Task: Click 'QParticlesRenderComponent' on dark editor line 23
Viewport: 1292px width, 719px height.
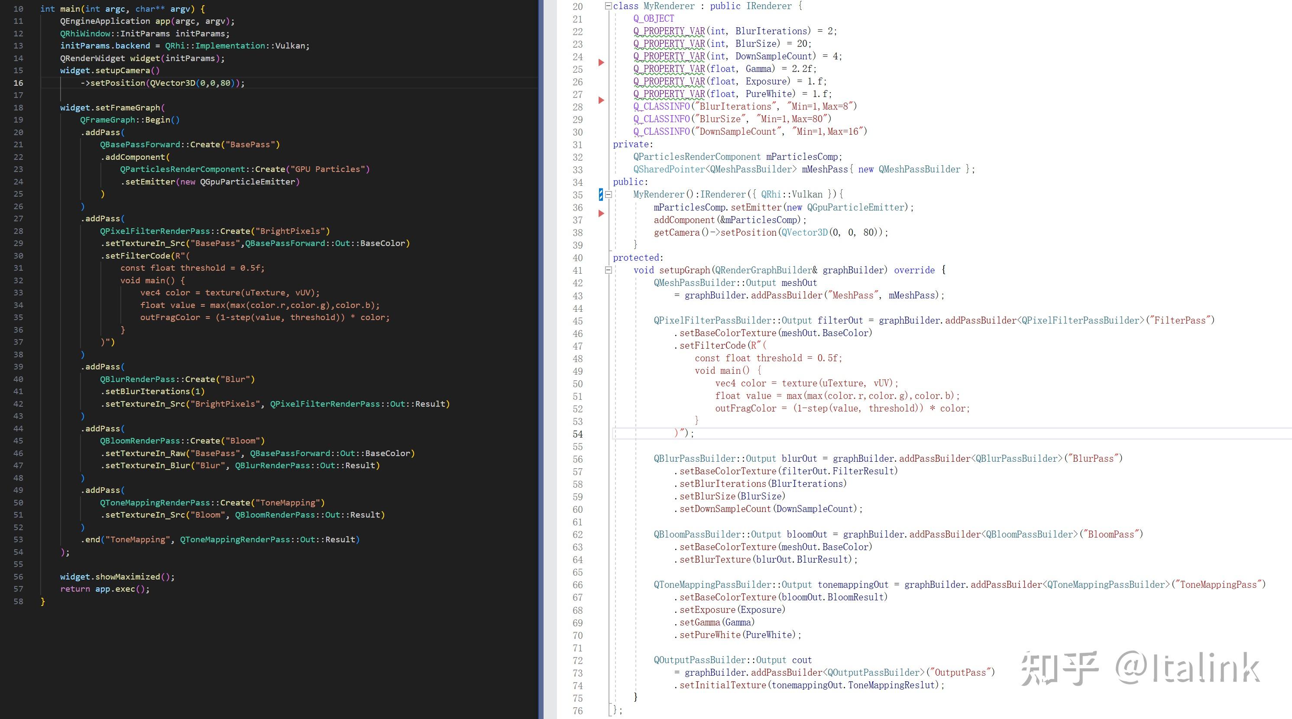Action: (x=183, y=169)
